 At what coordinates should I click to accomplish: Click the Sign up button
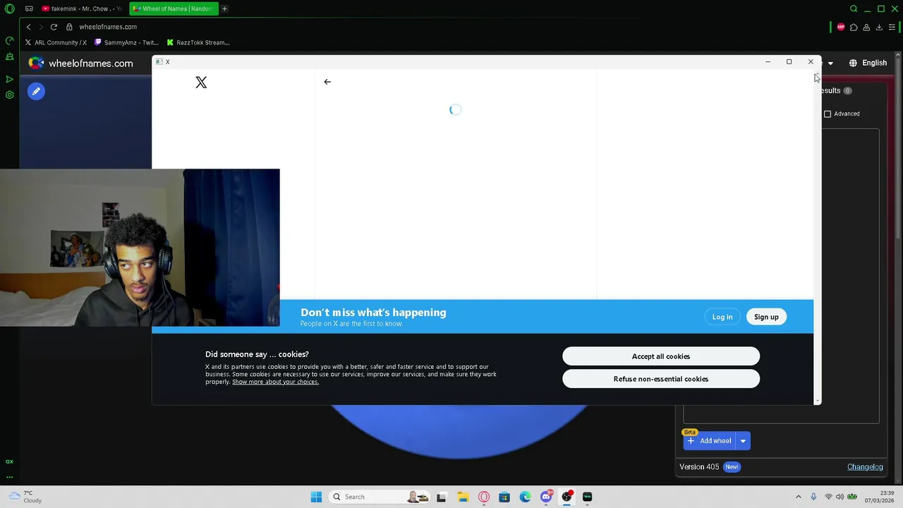[x=766, y=317]
